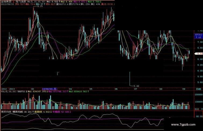Image resolution: width=203 pixels, height=131 pixels.
Task: Select the 陆飞选股 indicator label
Action: [x=21, y=2]
